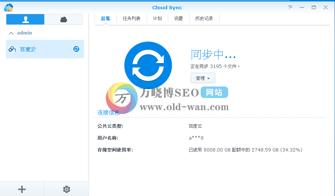Image resolution: width=335 pixels, height=196 pixels.
Task: Select the 百度云 connection row
Action: [45, 49]
